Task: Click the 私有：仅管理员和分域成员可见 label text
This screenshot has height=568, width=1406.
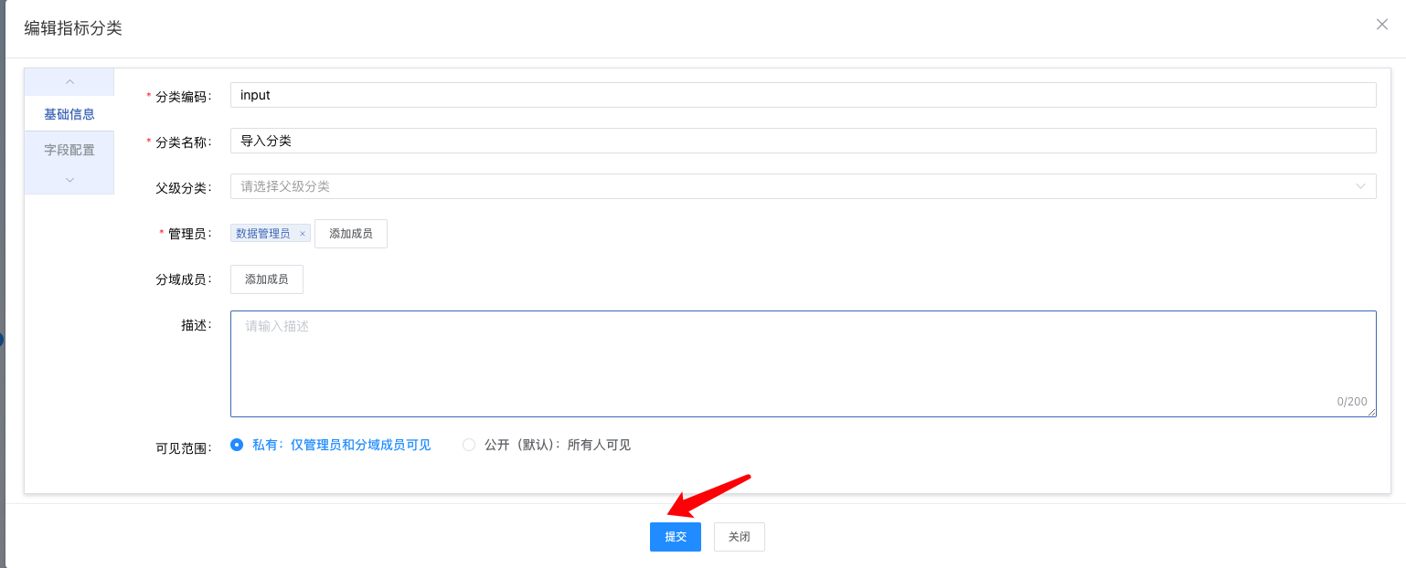Action: point(341,445)
